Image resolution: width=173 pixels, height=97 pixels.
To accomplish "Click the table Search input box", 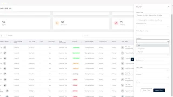I will (x=108, y=36).
